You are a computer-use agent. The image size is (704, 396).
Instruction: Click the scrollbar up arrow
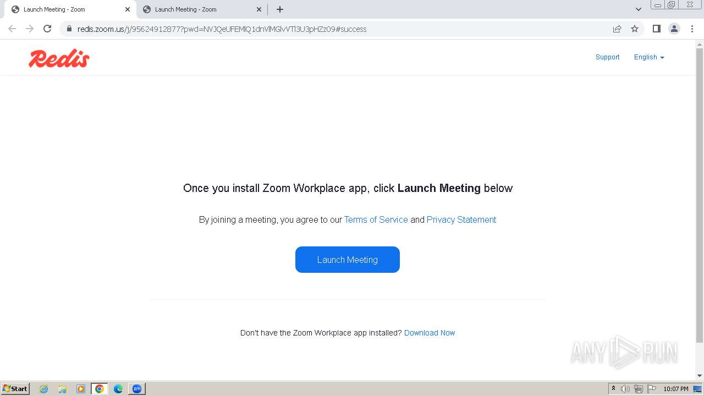(700, 44)
